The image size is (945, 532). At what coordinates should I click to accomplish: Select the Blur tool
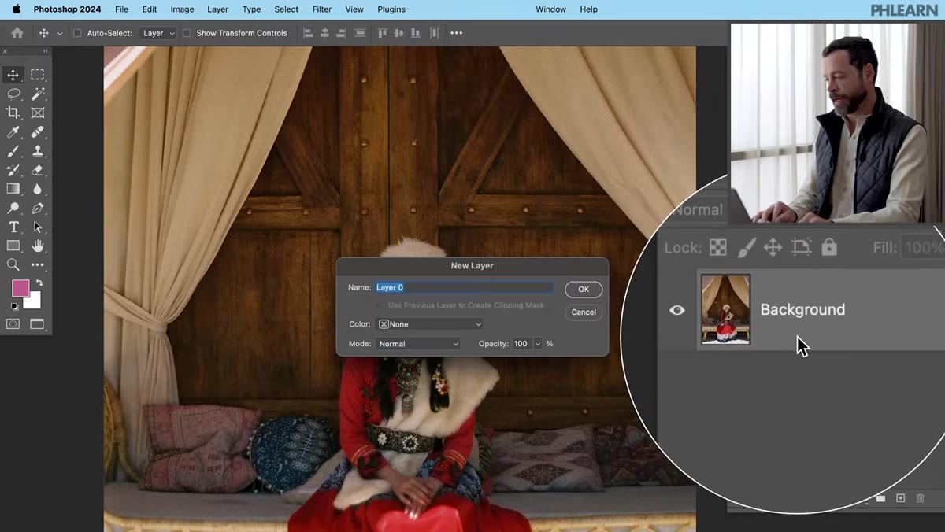(x=37, y=189)
